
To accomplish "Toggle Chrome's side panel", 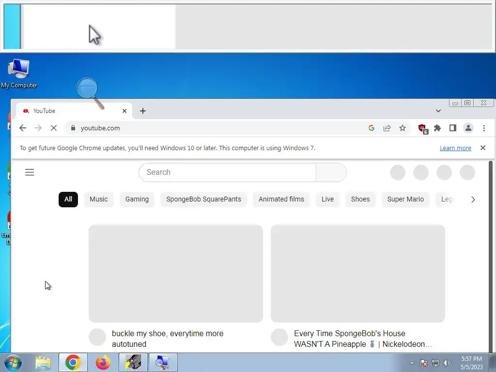I will [453, 128].
